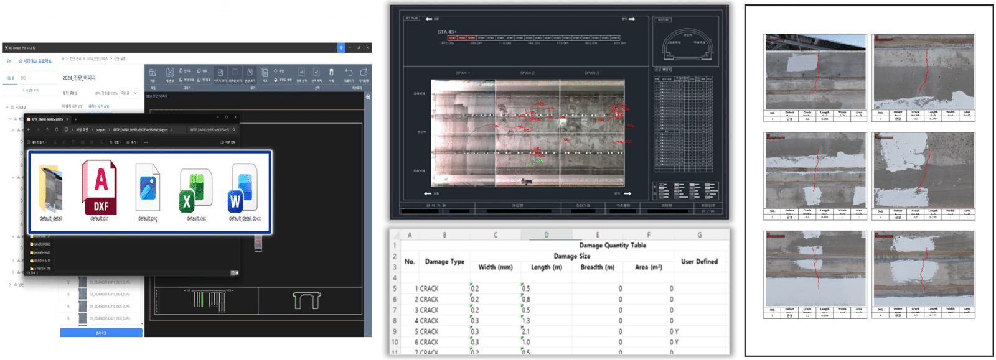Click the up-folder arrow in file explorer

(x=47, y=130)
